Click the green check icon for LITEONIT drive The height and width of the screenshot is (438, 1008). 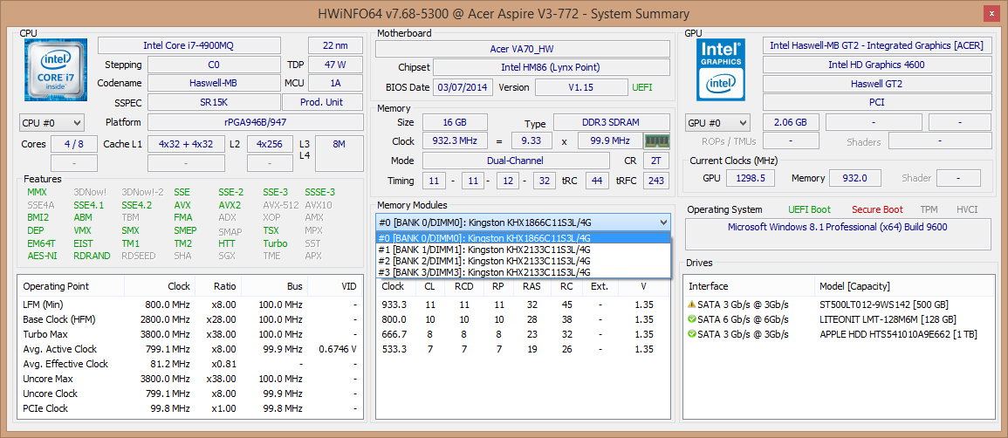pyautogui.click(x=692, y=319)
